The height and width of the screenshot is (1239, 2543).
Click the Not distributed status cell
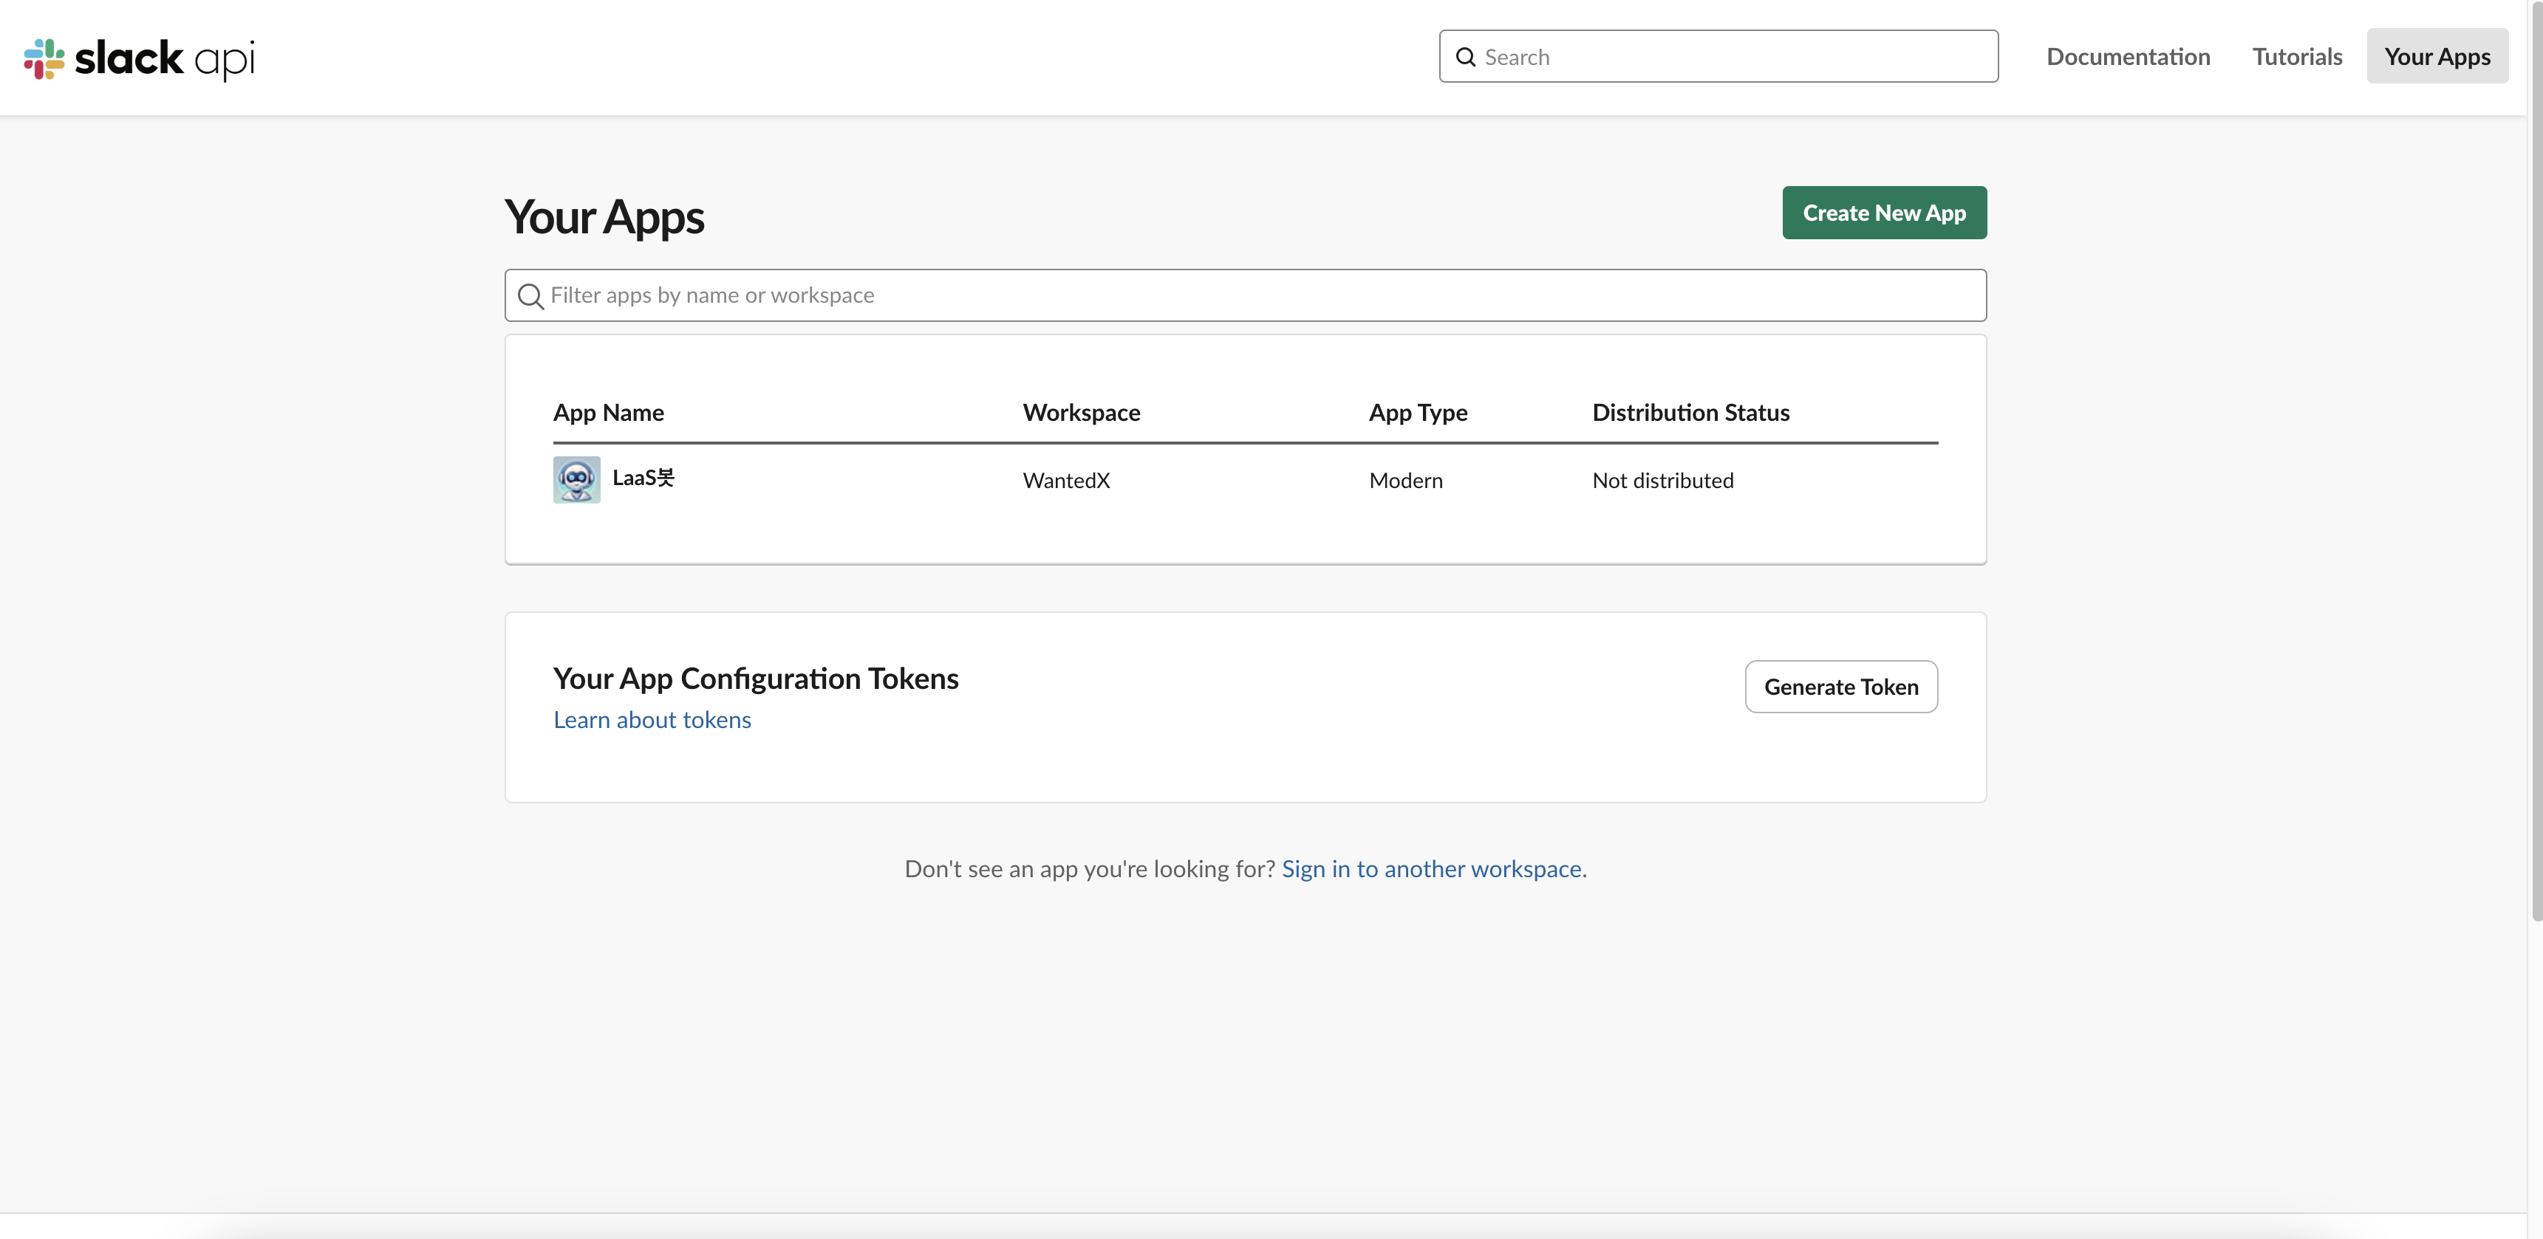pyautogui.click(x=1662, y=481)
